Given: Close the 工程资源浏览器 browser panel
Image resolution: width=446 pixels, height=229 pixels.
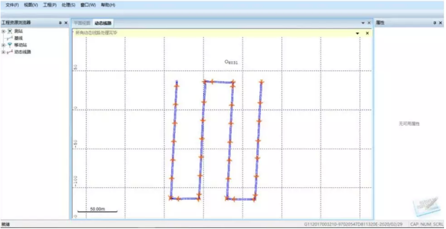Looking at the screenshot, I should (x=66, y=23).
